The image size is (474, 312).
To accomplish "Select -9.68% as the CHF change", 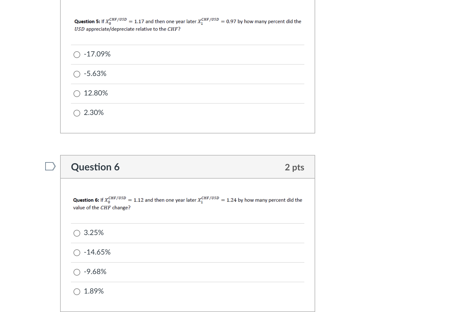I will click(x=77, y=272).
